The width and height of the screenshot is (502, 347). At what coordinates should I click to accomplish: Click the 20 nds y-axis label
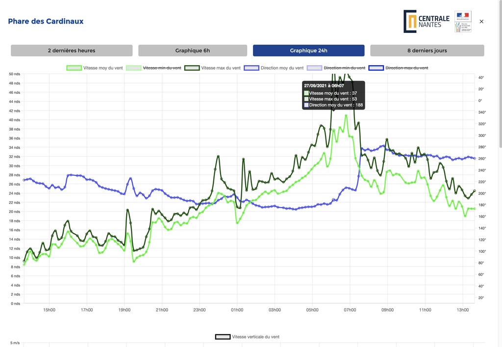[15, 212]
